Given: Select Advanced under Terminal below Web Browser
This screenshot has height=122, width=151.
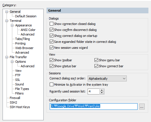Looking at the screenshot, I should click(22, 52).
